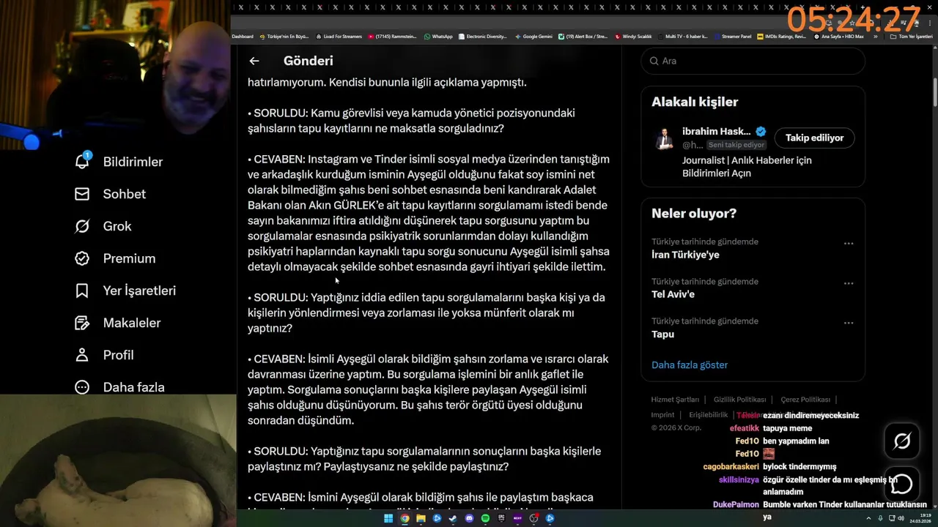Open Premium verified badge icon
Viewport: 938px width, 527px height.
[82, 258]
